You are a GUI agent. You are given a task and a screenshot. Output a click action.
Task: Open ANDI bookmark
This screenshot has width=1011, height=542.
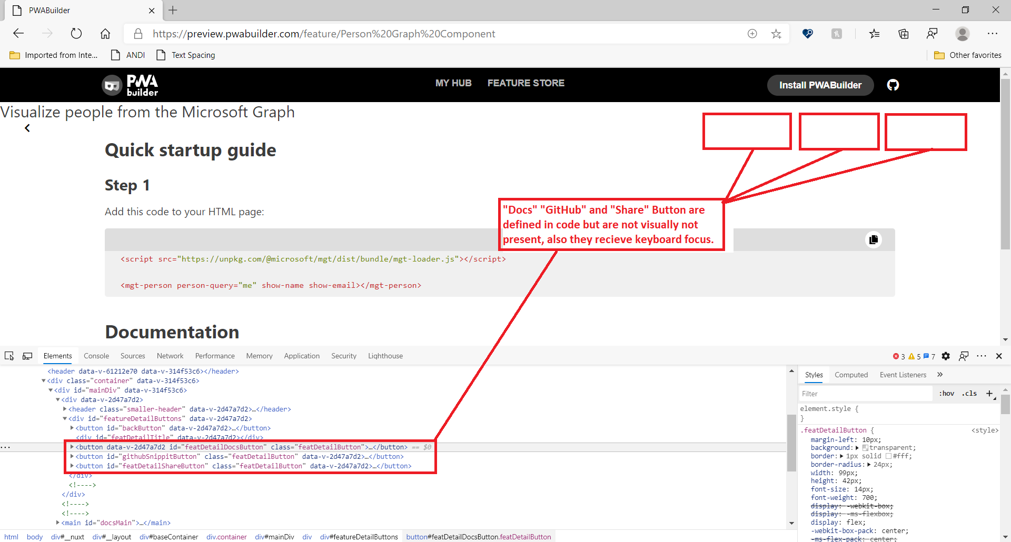click(128, 55)
